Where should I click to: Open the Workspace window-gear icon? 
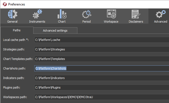click(111, 14)
